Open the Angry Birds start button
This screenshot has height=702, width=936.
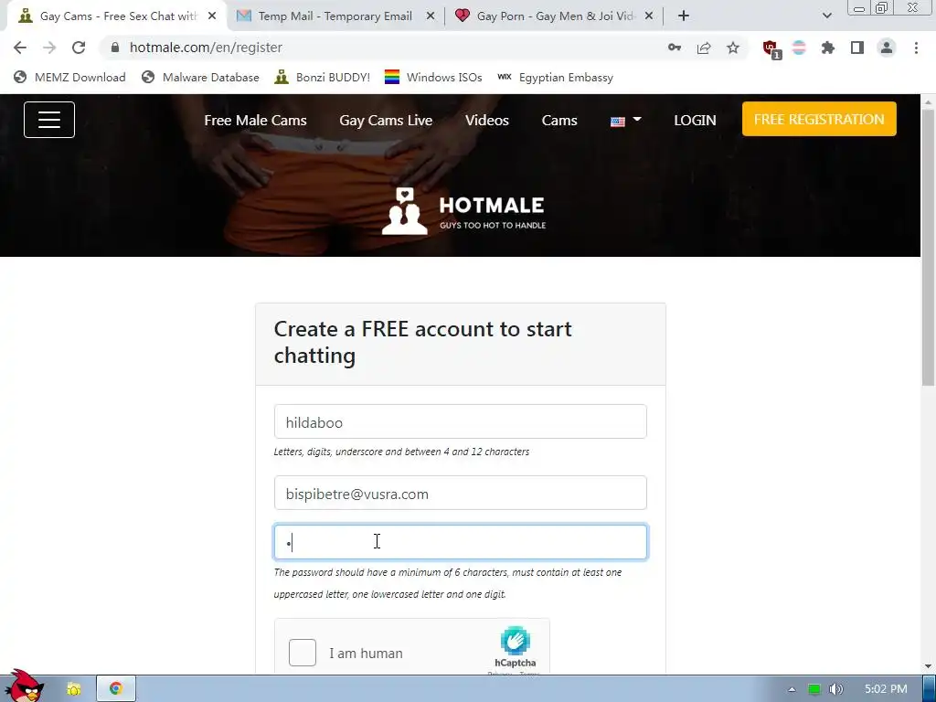click(x=25, y=686)
